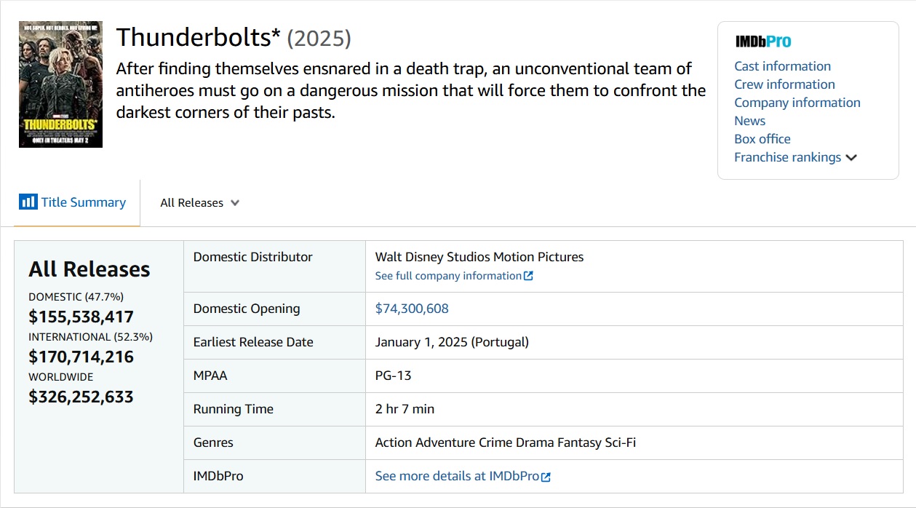Screen dimensions: 916x508
Task: Switch to Title Summary tab
Action: [x=76, y=202]
